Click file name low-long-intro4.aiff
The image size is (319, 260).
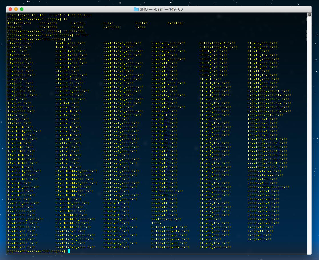tap(268, 151)
